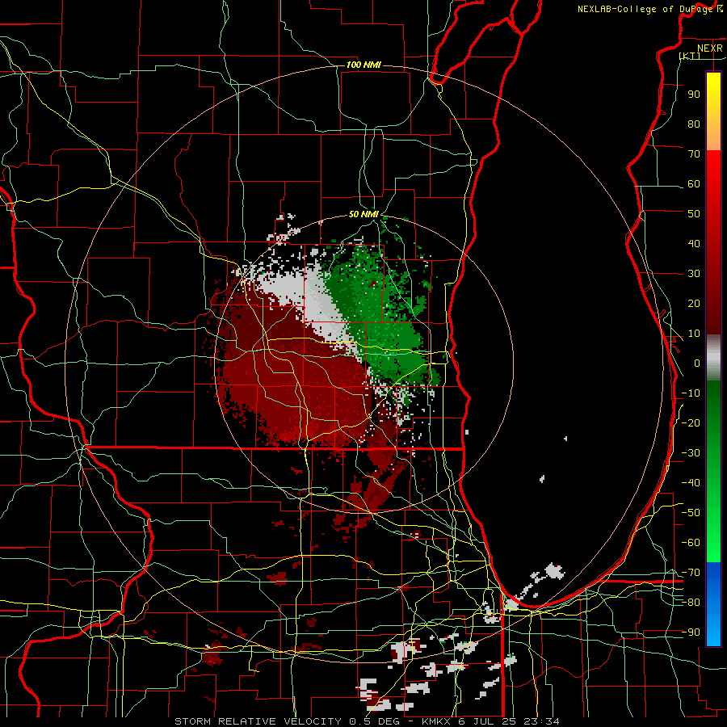Click the -20 value on velocity scale
727x727 pixels.
point(691,422)
